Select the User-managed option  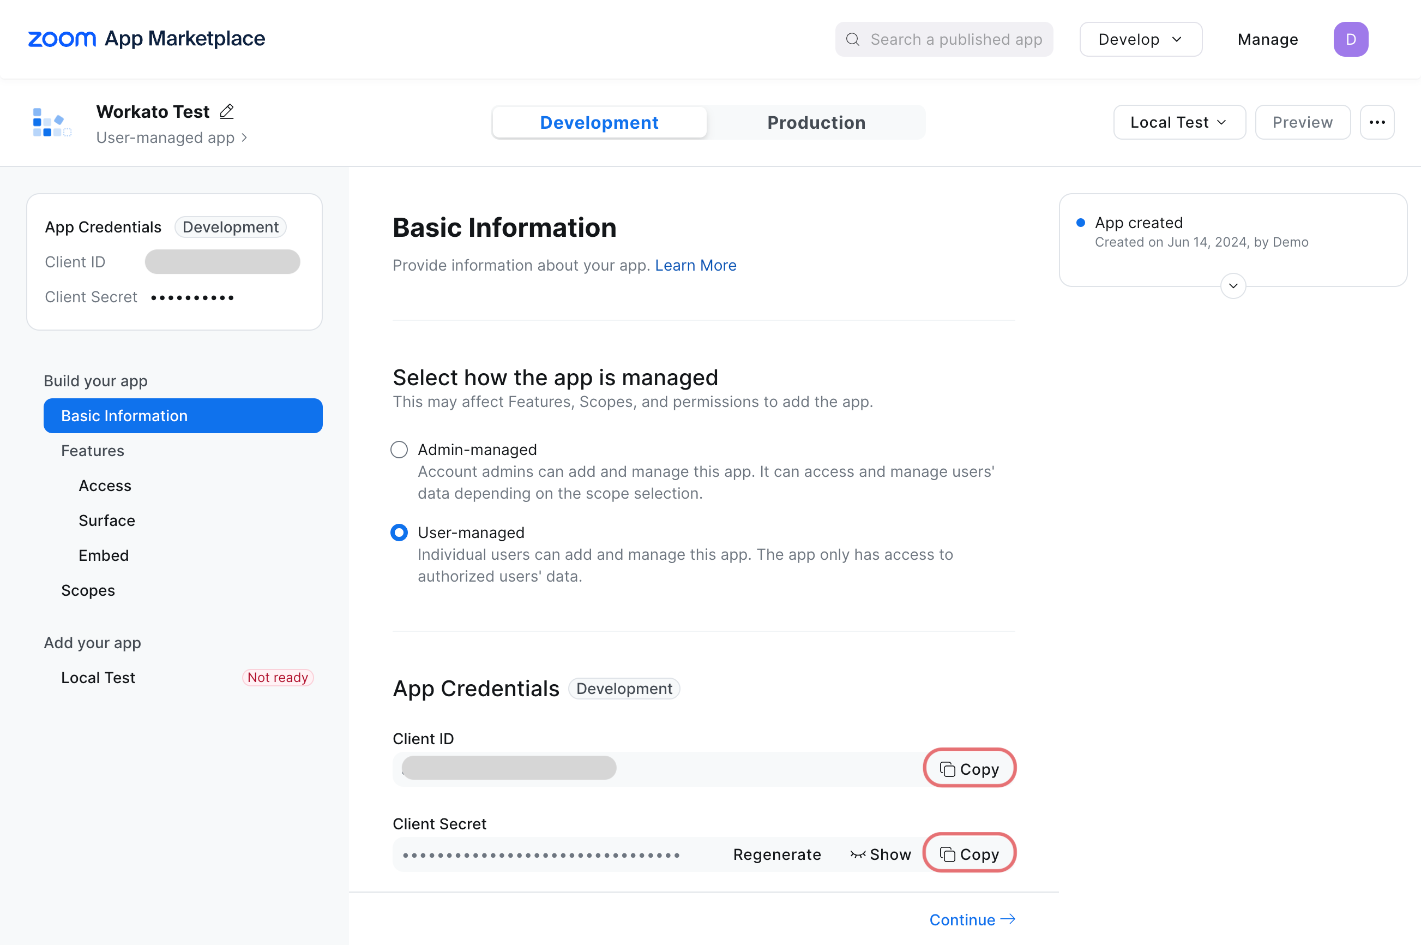(399, 532)
